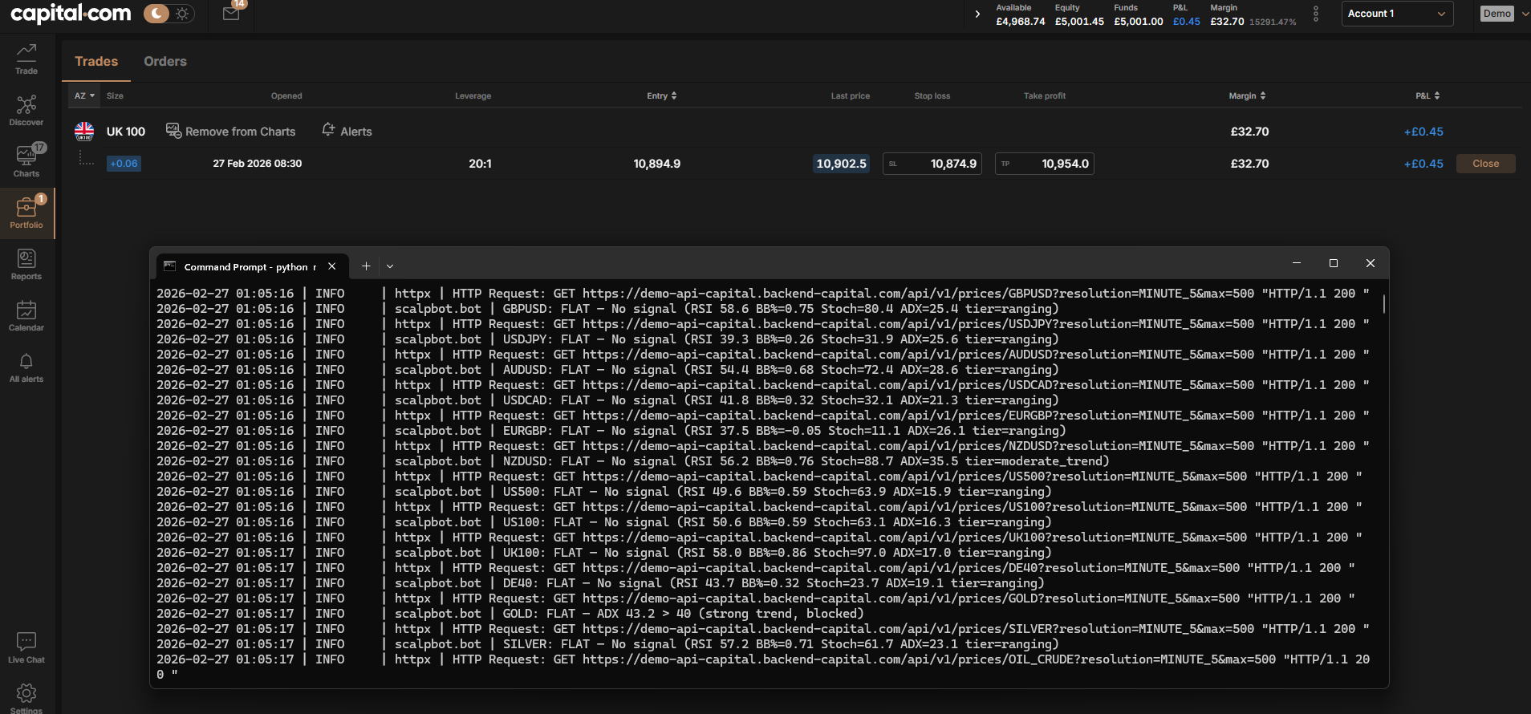Open terminal profile dropdown chevron
Screen dimensions: 1531x714
point(390,266)
